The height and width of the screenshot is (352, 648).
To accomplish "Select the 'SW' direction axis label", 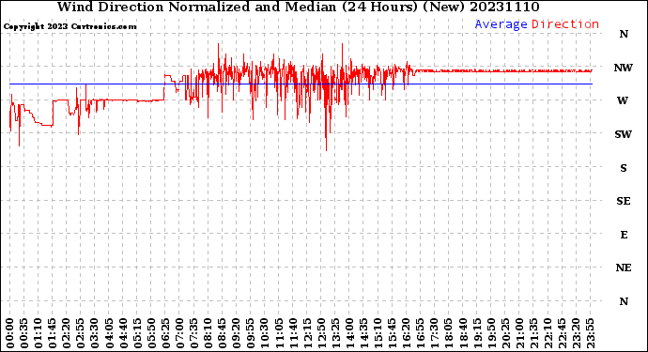I will coord(624,134).
